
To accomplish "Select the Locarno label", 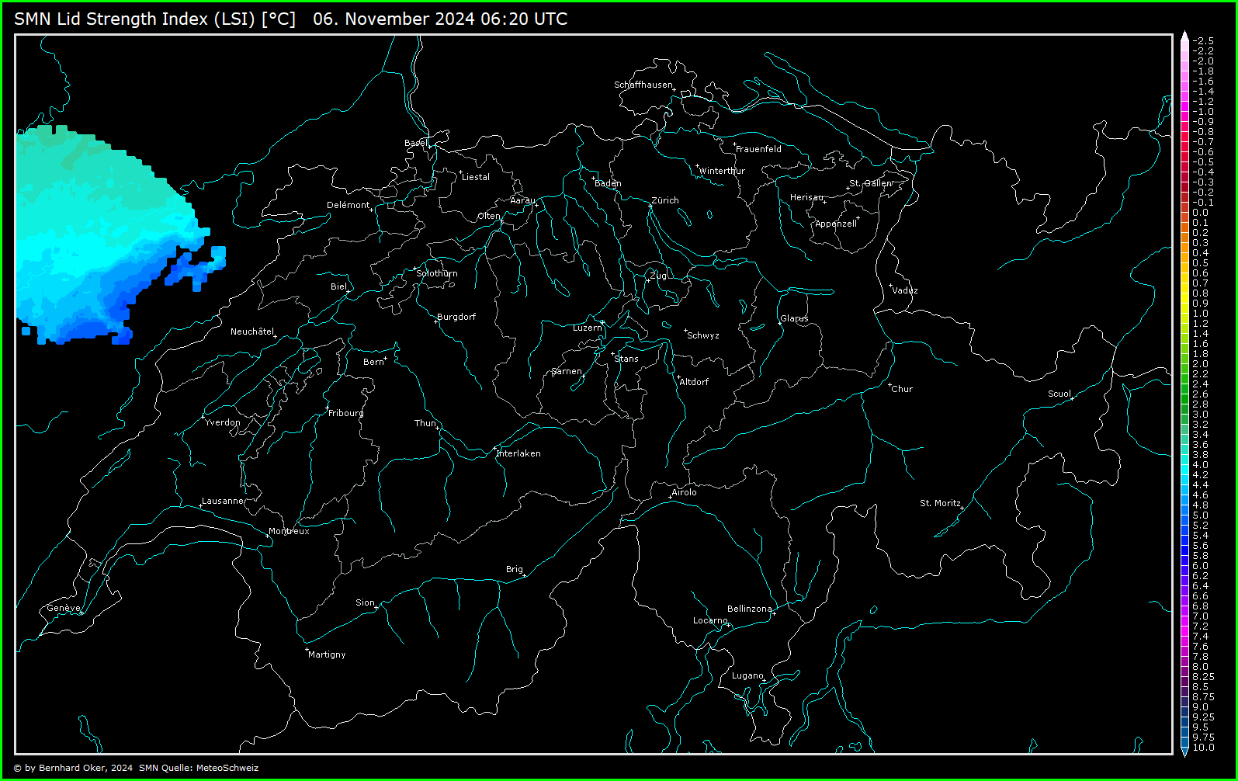I will (710, 620).
